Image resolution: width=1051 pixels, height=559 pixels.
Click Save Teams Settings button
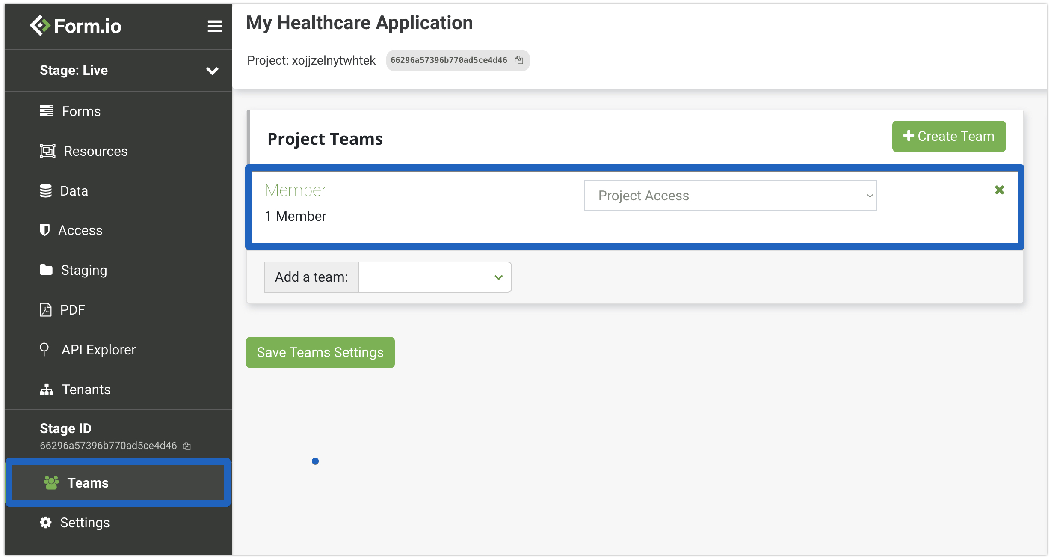tap(320, 352)
